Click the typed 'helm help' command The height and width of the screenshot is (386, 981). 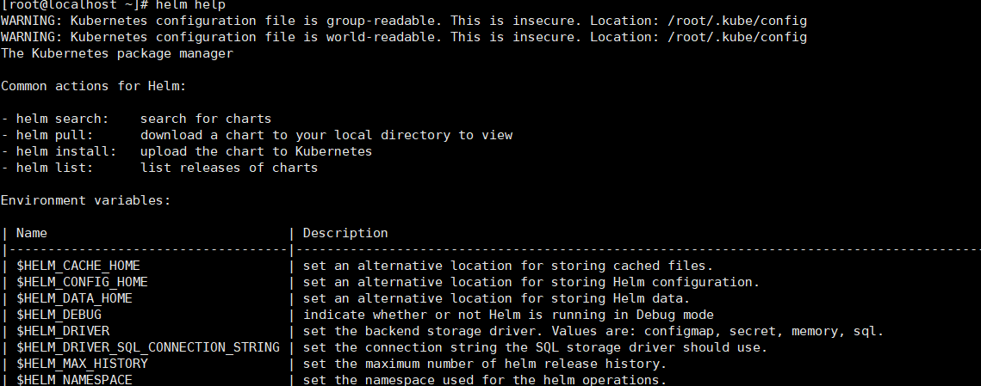coord(190,5)
